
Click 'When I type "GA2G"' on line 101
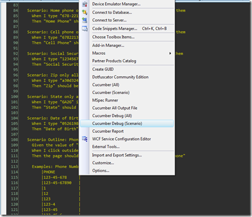tap(53, 102)
